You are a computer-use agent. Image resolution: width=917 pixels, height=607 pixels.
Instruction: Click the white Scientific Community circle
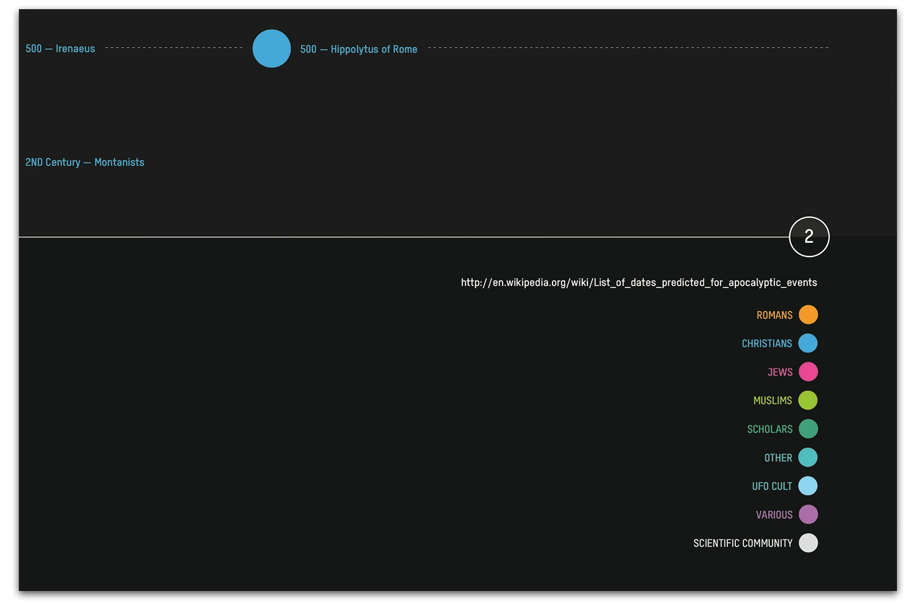click(808, 543)
